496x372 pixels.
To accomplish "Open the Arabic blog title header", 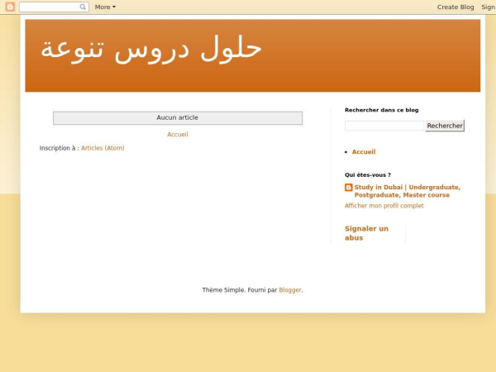I will pyautogui.click(x=151, y=50).
